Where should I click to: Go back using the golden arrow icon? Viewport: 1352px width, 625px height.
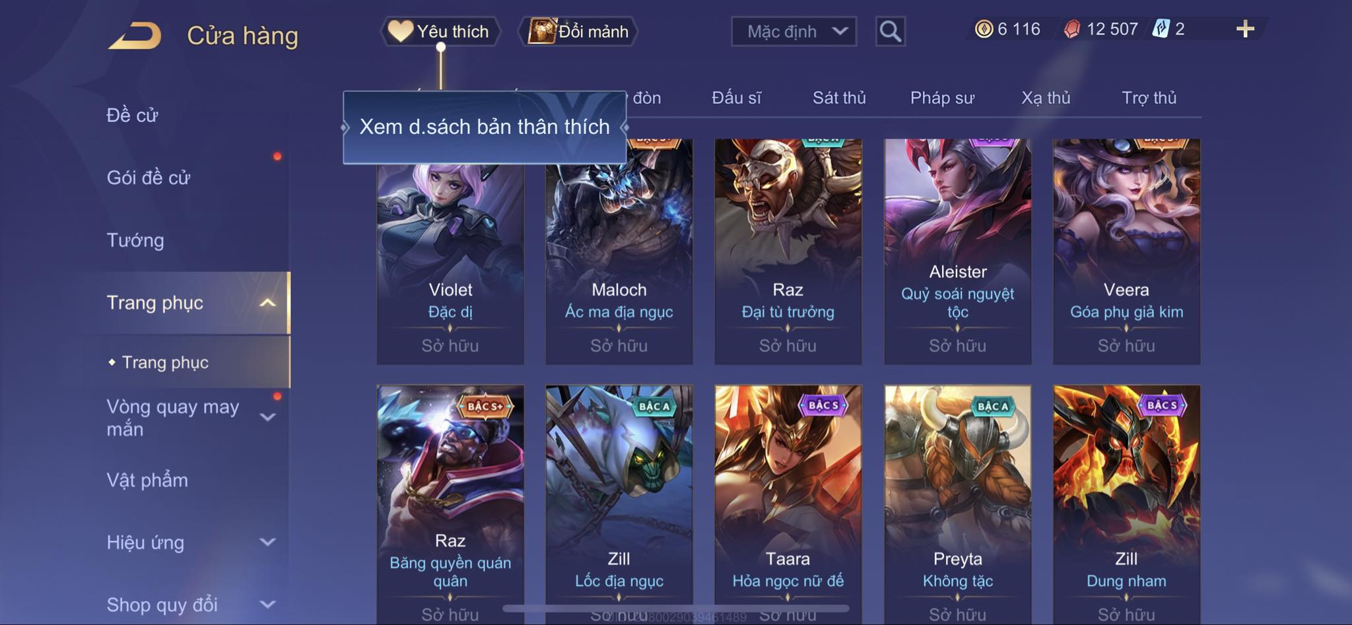[135, 35]
